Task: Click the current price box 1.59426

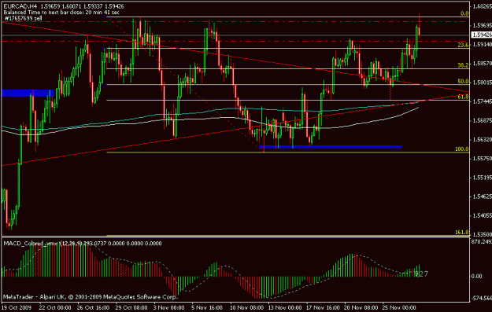Action: 482,35
